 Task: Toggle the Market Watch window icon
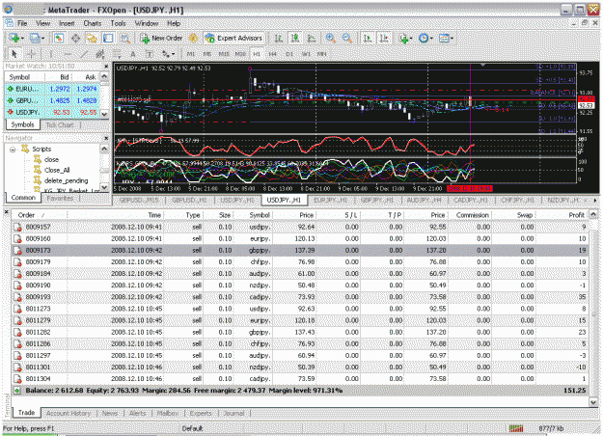tap(59, 38)
